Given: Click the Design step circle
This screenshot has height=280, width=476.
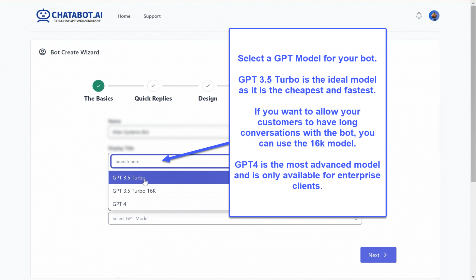Looking at the screenshot, I should pos(208,86).
